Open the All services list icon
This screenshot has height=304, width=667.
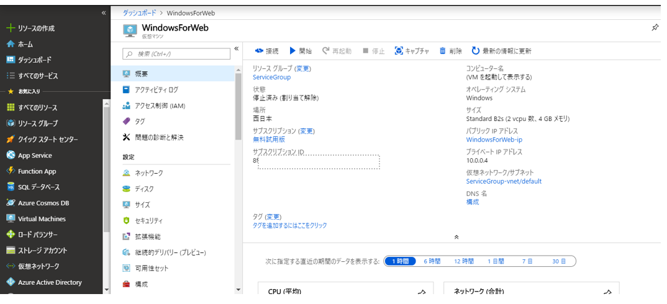pyautogui.click(x=11, y=76)
